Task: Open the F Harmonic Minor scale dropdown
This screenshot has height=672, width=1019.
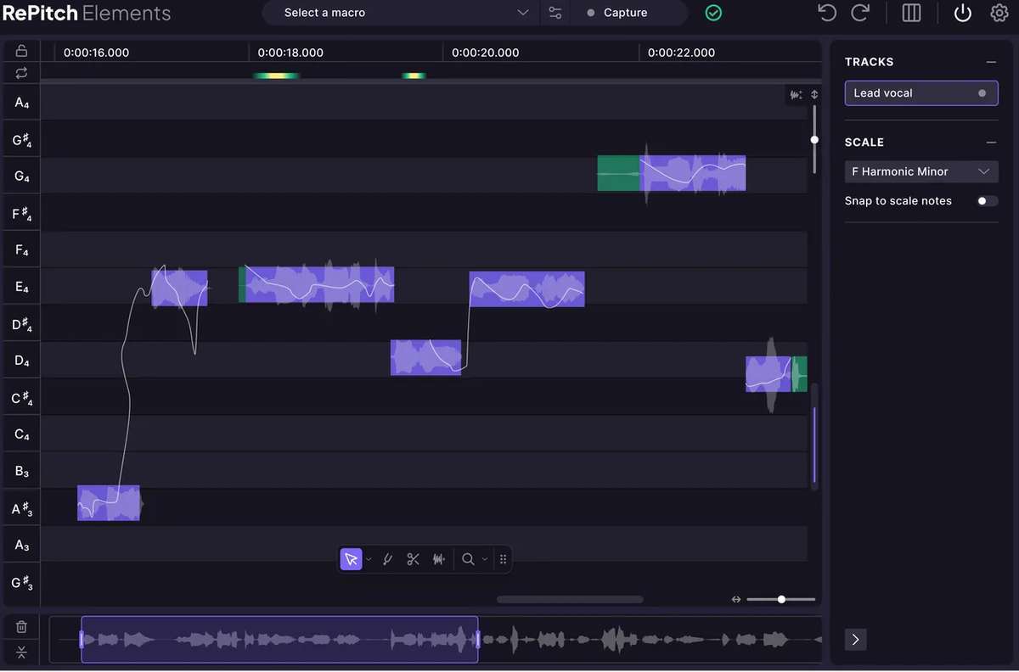Action: [x=920, y=171]
